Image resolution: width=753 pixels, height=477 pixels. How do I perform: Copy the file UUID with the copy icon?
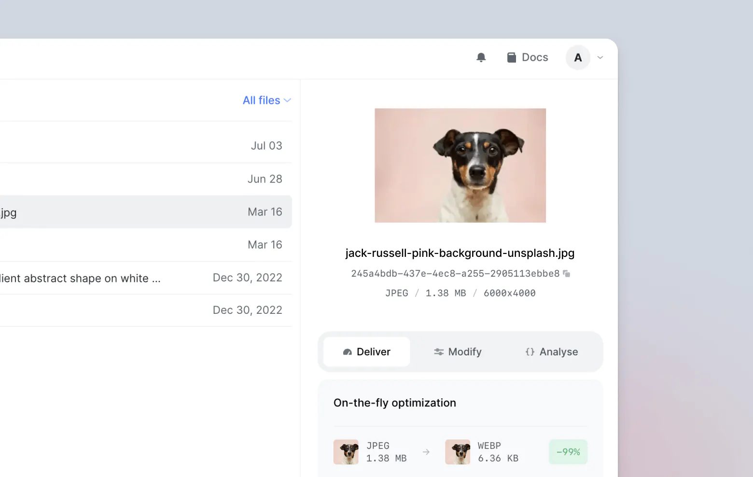567,274
